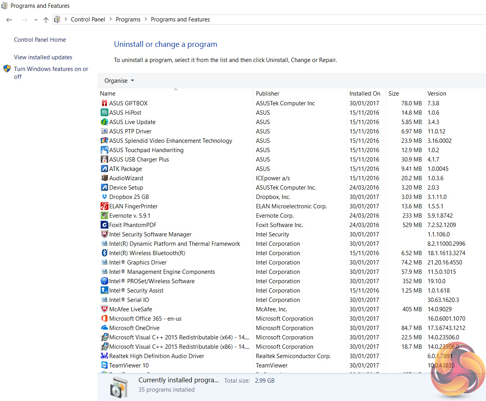Go to Control Panel breadcrumb
The image size is (486, 401).
pyautogui.click(x=88, y=20)
